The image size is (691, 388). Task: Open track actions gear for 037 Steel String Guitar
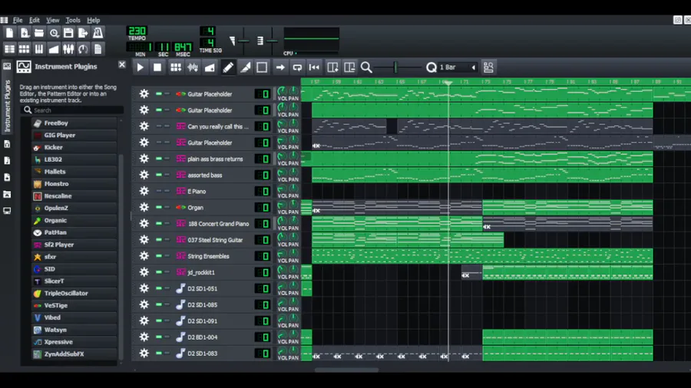144,240
